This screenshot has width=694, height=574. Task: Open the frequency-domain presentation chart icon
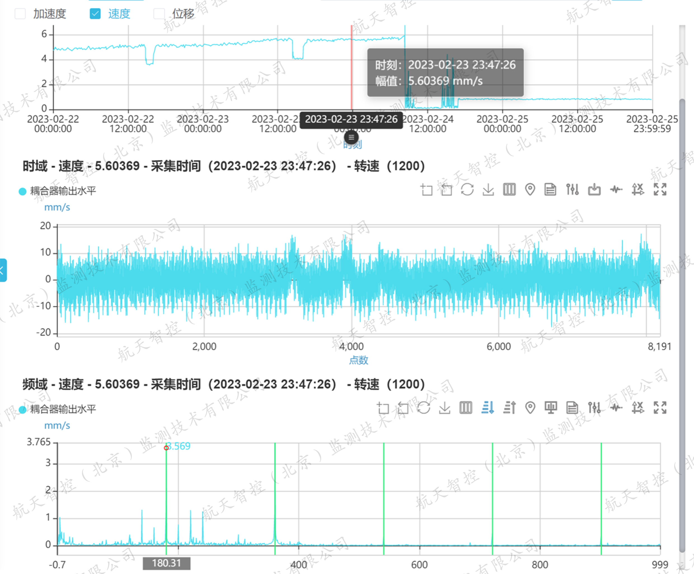[x=551, y=408]
